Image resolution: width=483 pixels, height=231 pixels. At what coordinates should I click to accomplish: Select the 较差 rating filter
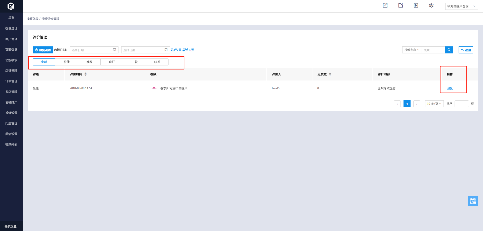point(157,62)
